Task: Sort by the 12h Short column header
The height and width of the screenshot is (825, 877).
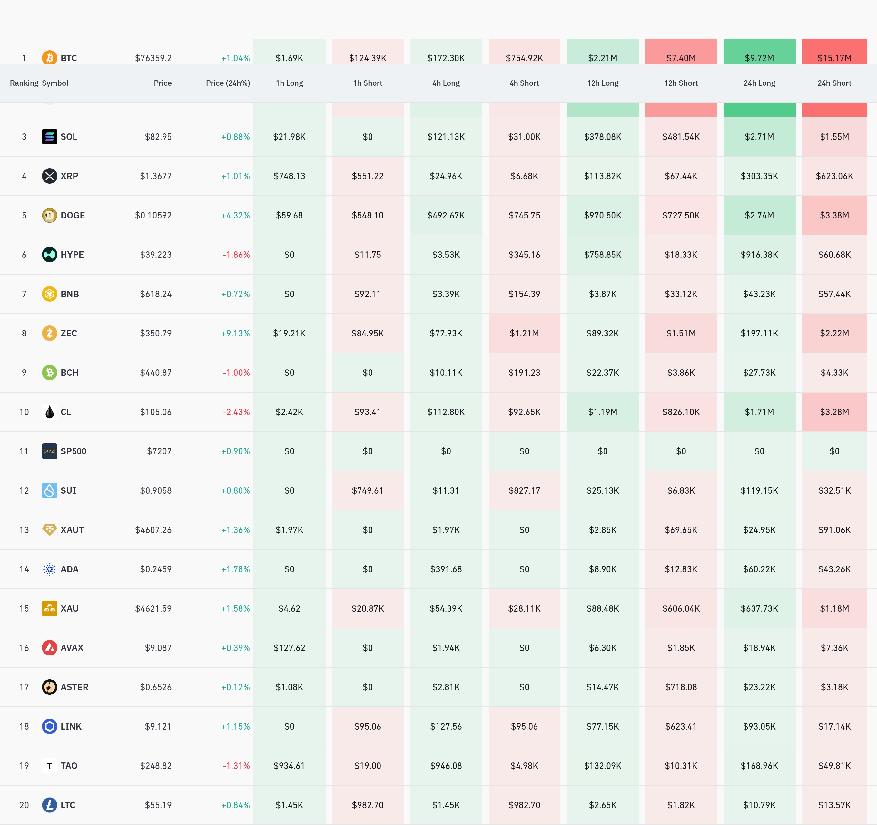Action: click(x=681, y=83)
